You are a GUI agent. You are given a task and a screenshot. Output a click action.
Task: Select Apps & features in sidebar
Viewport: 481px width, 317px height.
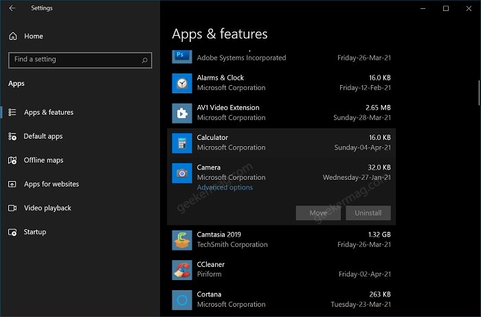click(80, 112)
